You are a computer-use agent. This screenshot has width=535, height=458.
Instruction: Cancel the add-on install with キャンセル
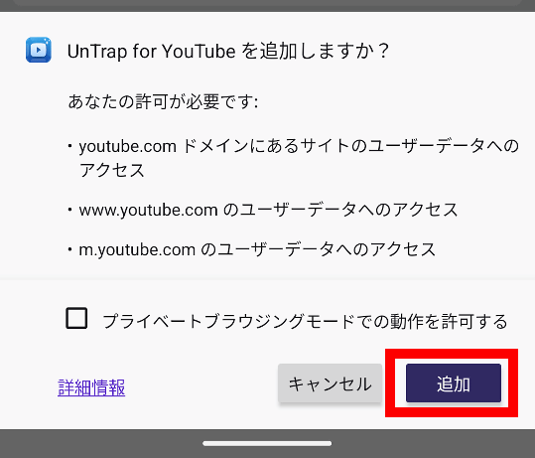[330, 383]
